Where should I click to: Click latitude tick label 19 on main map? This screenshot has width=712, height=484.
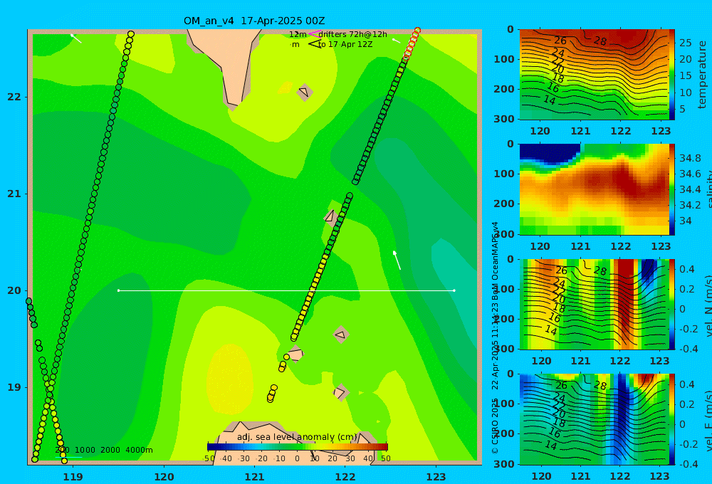14,387
